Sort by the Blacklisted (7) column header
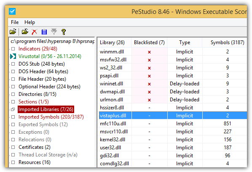252x172 pixels. pyautogui.click(x=149, y=42)
